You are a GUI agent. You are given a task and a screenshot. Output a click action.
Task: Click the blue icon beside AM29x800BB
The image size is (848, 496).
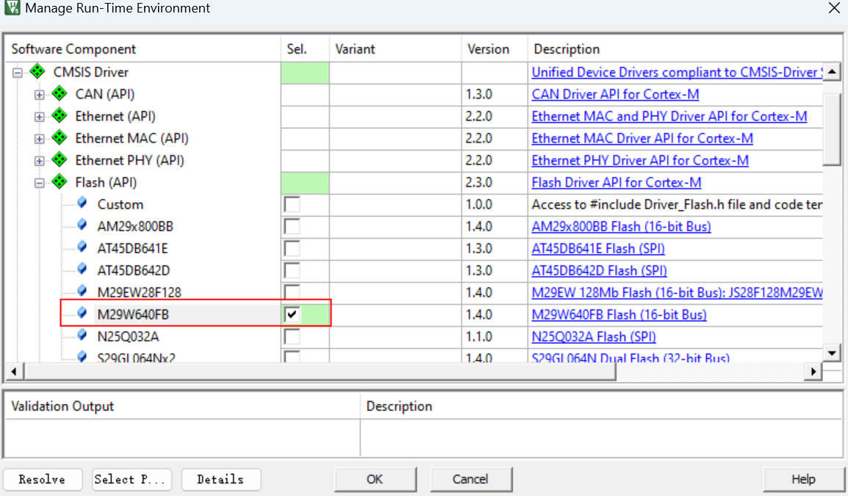pos(82,226)
